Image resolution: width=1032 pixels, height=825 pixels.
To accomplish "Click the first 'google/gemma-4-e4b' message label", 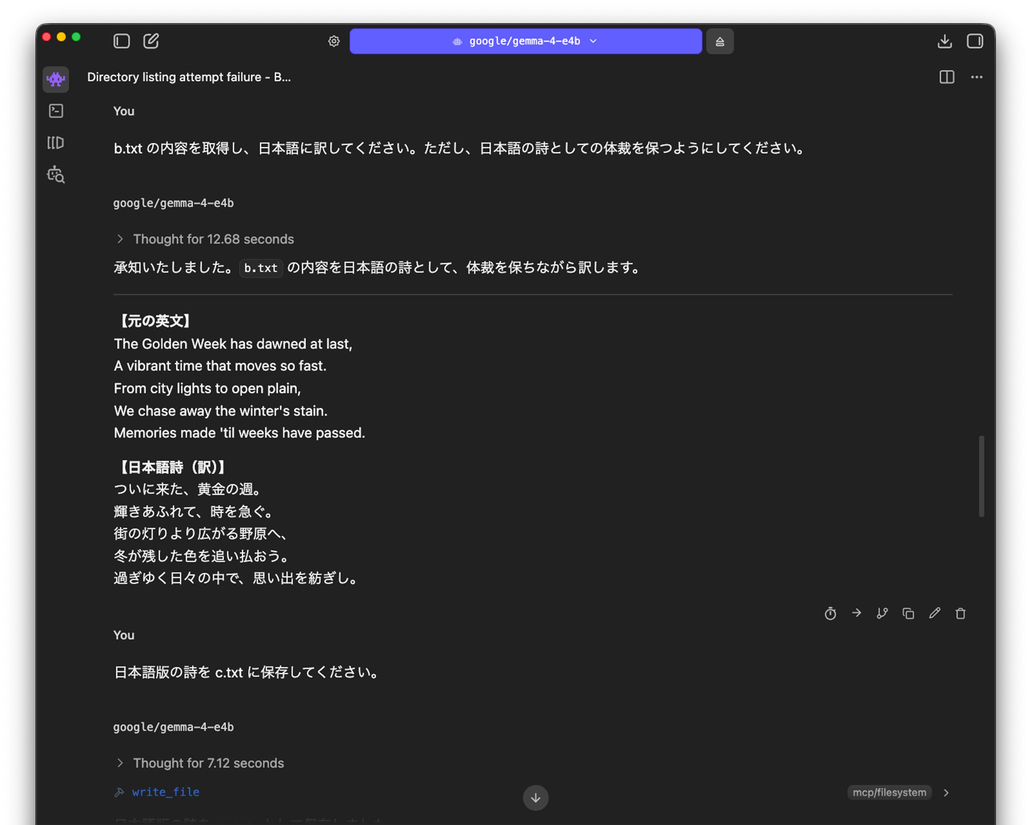I will pos(173,203).
